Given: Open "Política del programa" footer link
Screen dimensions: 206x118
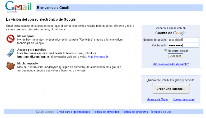Looking at the screenshot, I should coord(135,112).
